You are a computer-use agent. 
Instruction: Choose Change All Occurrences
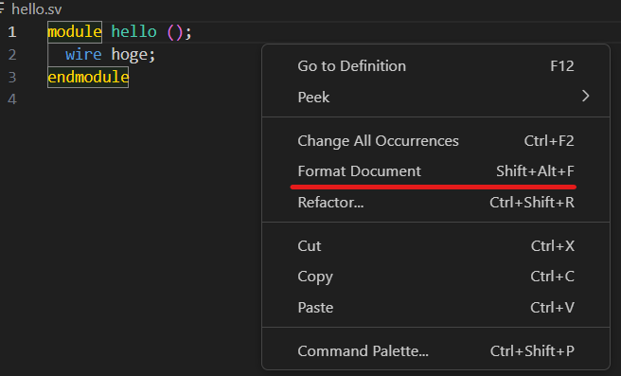(x=435, y=141)
